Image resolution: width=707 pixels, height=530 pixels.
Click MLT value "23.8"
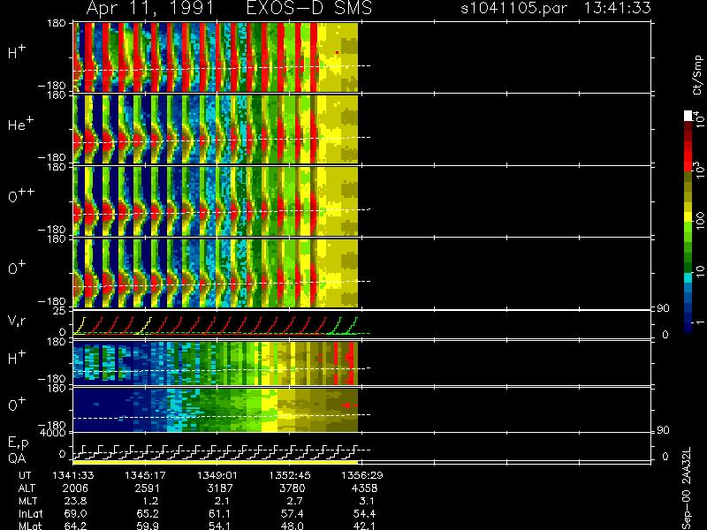pyautogui.click(x=76, y=501)
